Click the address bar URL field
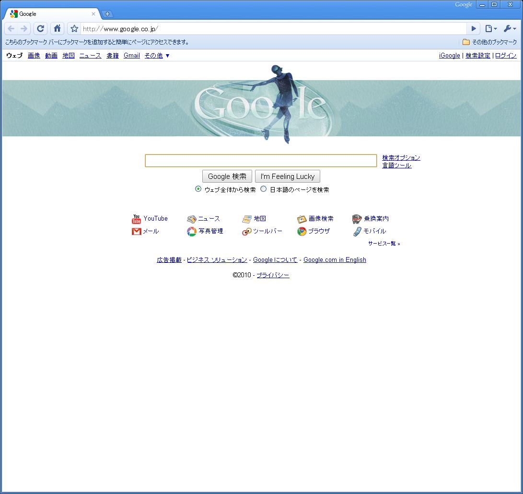 [x=274, y=29]
